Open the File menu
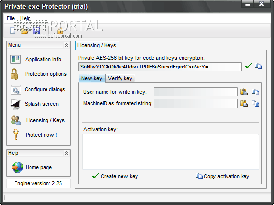 [x=11, y=18]
